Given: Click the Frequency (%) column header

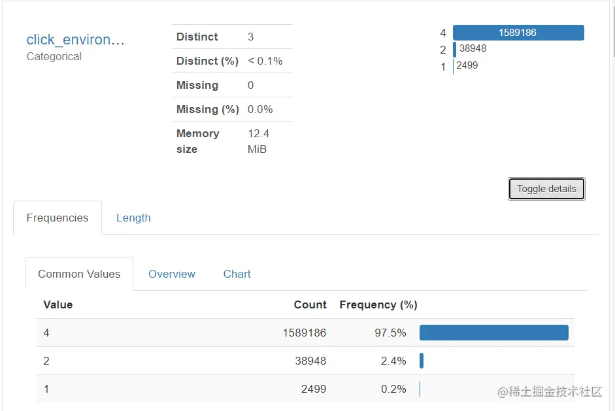Looking at the screenshot, I should [378, 305].
